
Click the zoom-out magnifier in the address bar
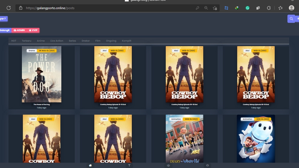pyautogui.click(x=206, y=8)
